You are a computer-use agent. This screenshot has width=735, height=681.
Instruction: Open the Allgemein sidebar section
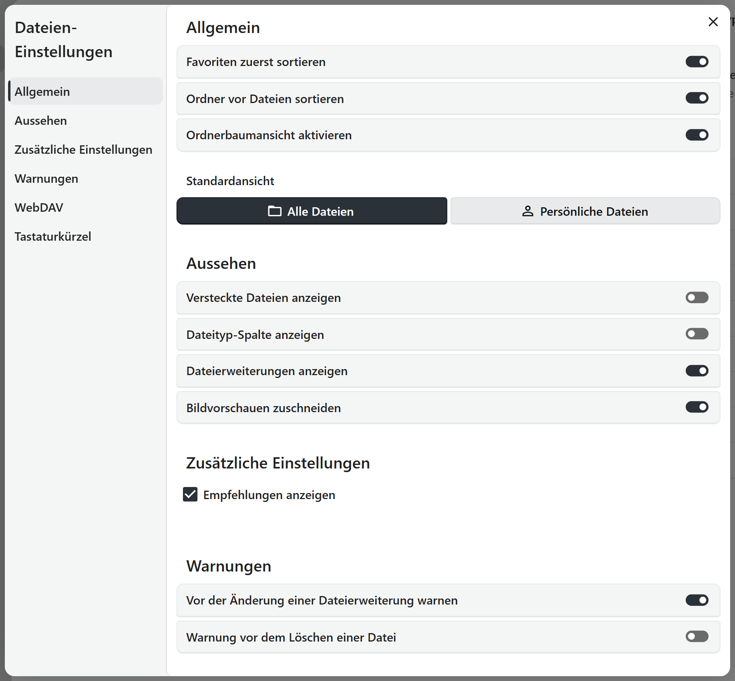tap(85, 91)
